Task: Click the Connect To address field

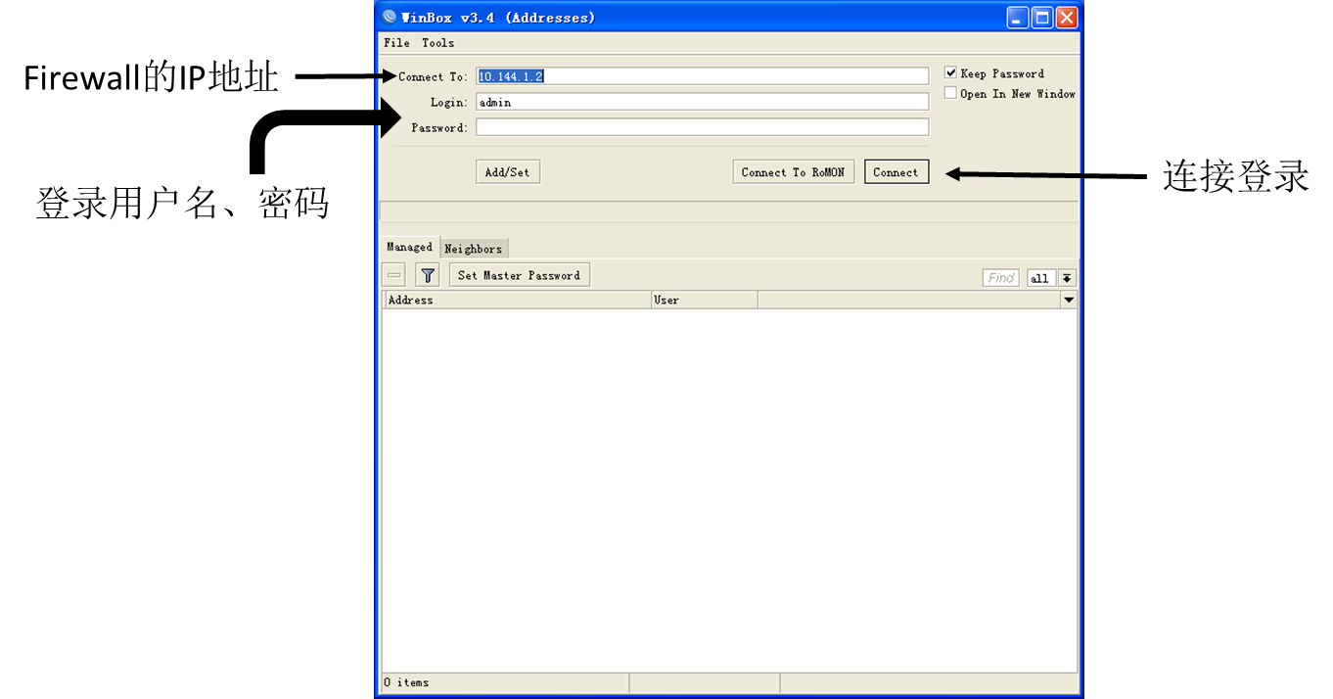Action: [702, 76]
